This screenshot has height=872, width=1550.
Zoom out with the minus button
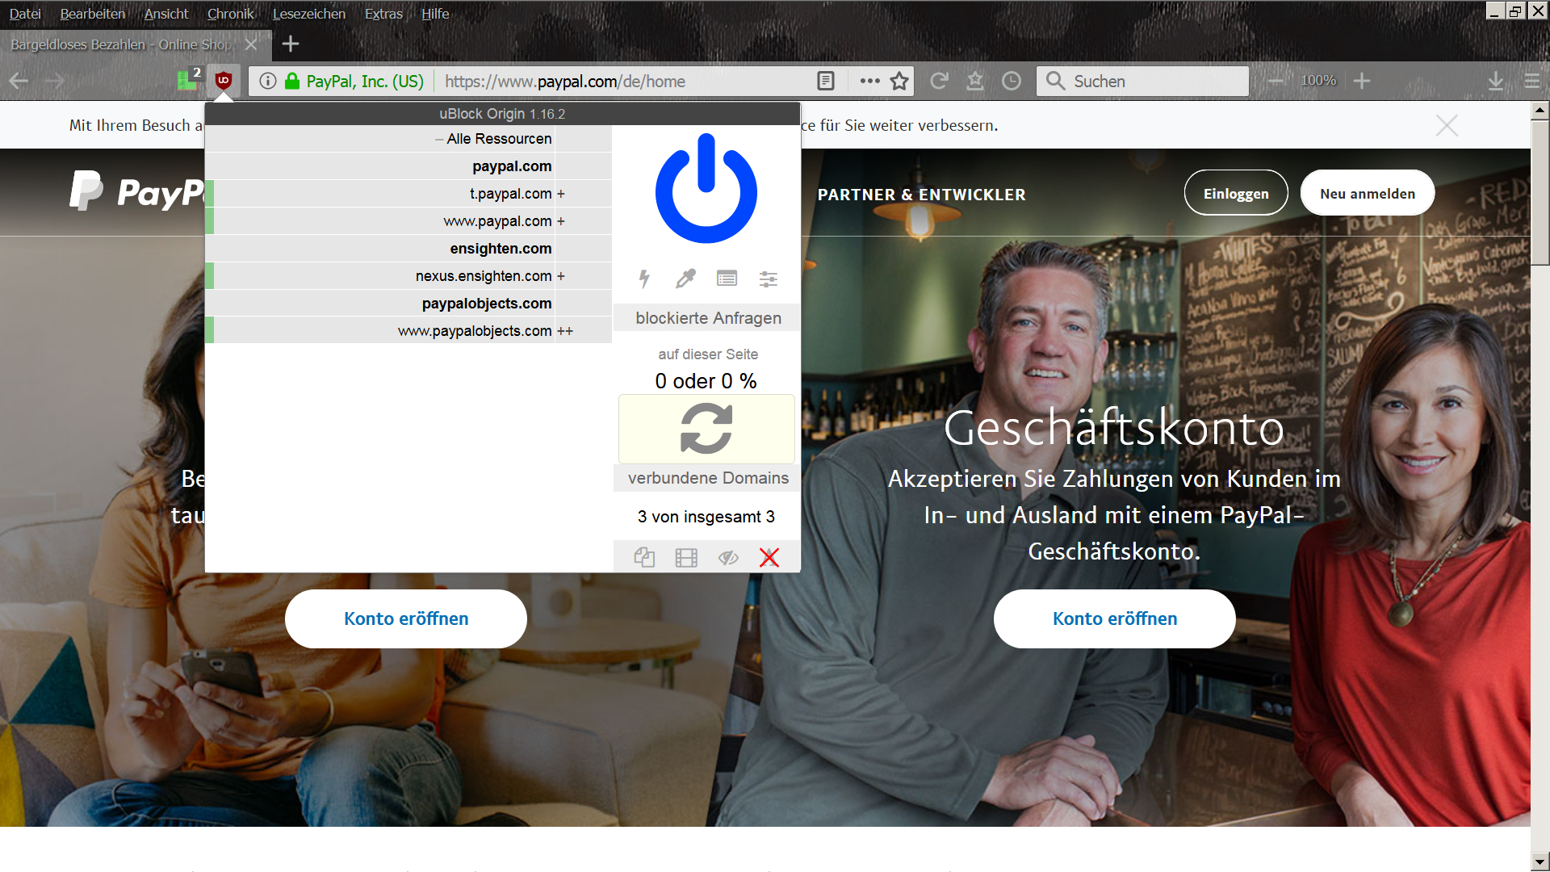tap(1276, 81)
